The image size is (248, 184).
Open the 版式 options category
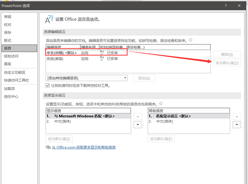click(19, 41)
